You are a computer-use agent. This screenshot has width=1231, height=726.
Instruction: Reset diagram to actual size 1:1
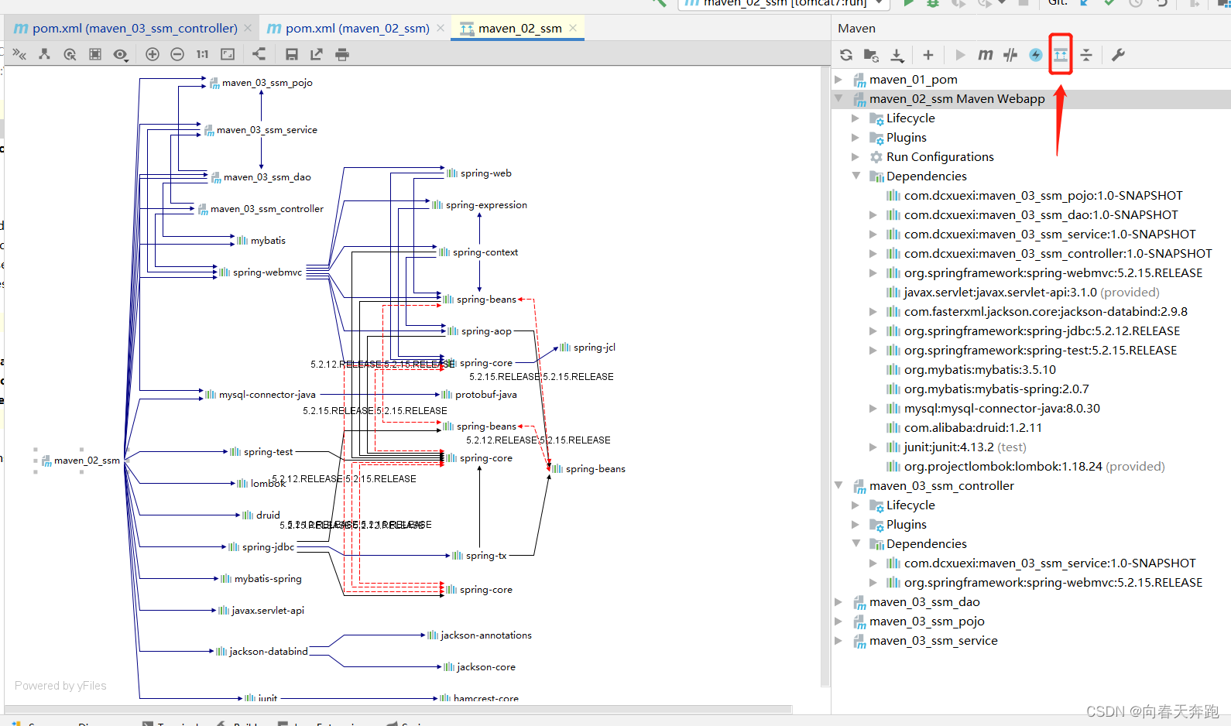click(x=202, y=54)
